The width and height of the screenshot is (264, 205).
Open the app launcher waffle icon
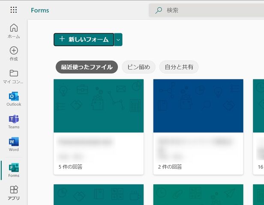[x=14, y=10]
